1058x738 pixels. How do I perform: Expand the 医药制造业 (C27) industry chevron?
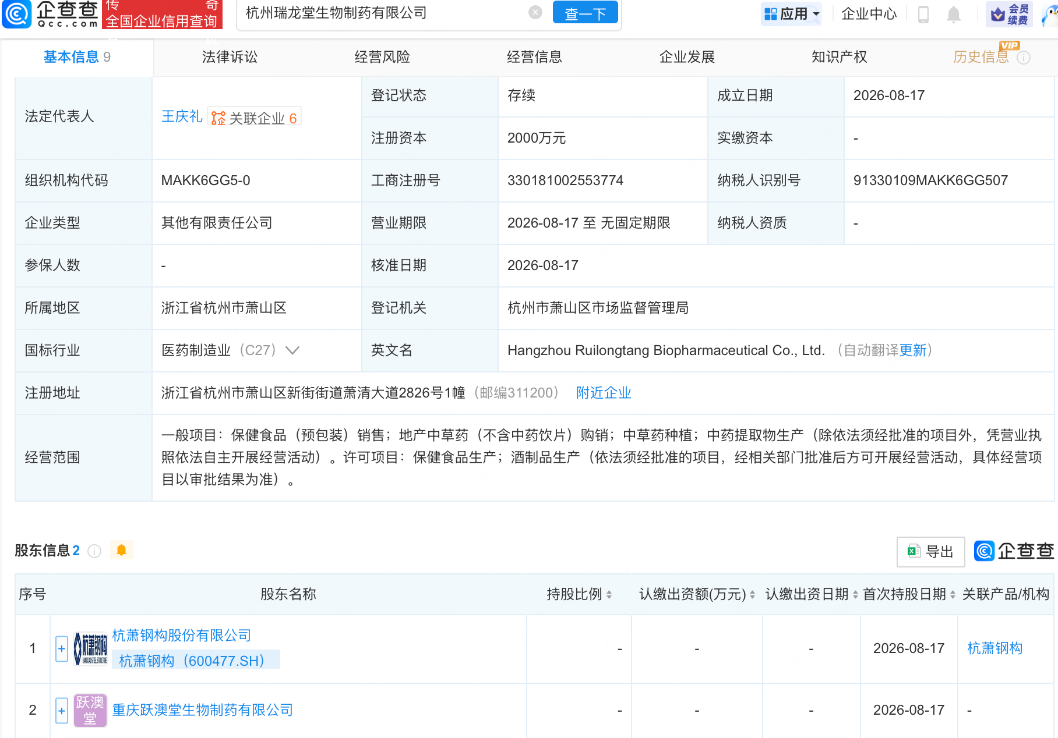[292, 350]
